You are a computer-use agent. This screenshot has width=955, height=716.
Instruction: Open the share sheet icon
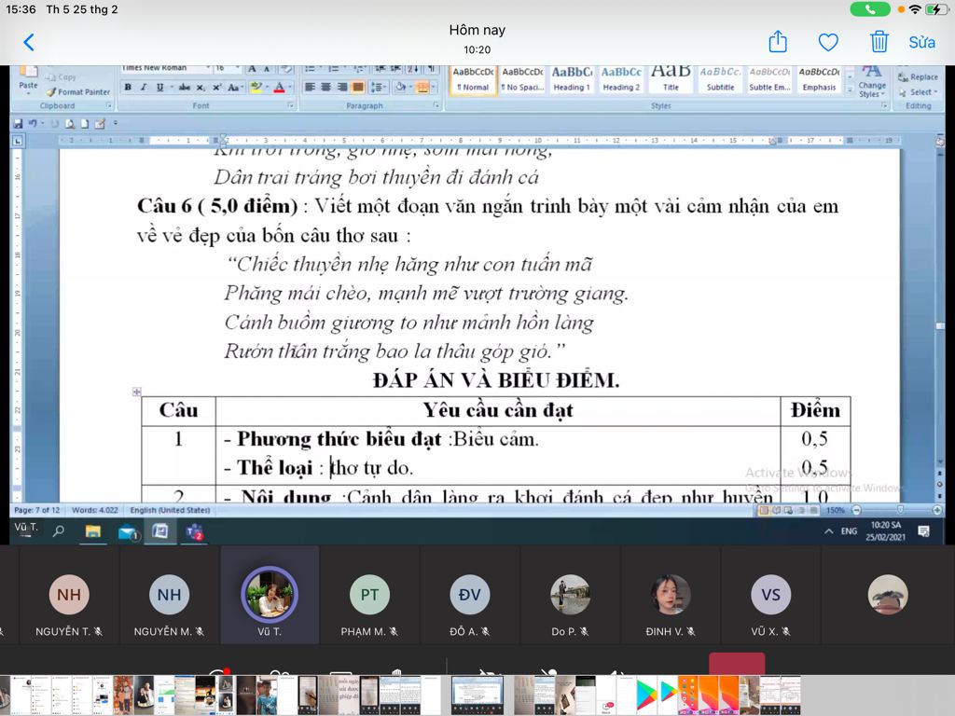point(778,41)
